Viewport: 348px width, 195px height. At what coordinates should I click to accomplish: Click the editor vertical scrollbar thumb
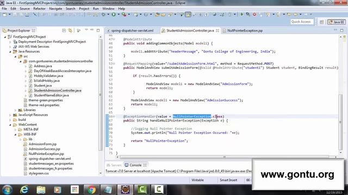[x=341, y=122]
